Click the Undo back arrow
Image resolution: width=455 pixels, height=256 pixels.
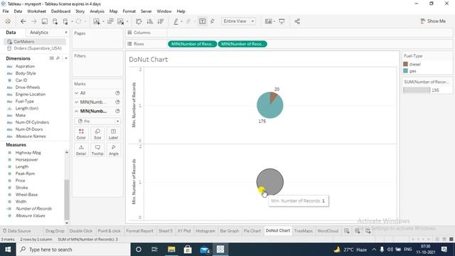pos(23,21)
